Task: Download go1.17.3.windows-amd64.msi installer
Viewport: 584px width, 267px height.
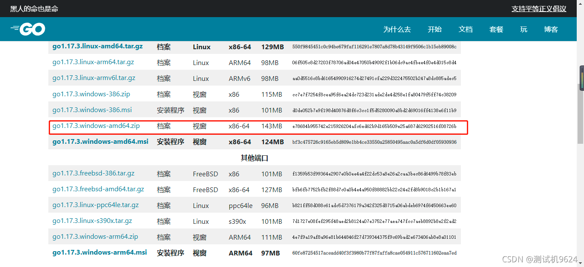Action: (100, 141)
